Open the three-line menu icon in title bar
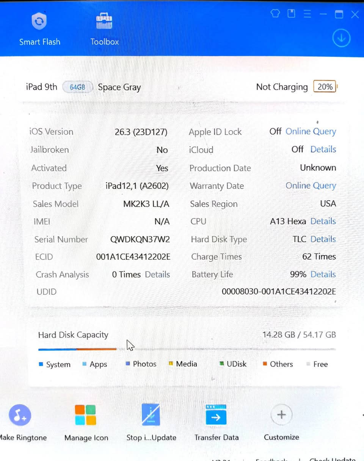Screen dimensions: 364x461 (x=308, y=14)
